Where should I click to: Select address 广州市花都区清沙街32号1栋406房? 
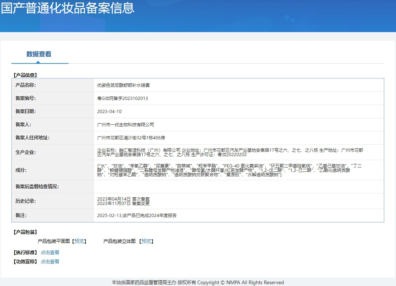click(x=131, y=138)
